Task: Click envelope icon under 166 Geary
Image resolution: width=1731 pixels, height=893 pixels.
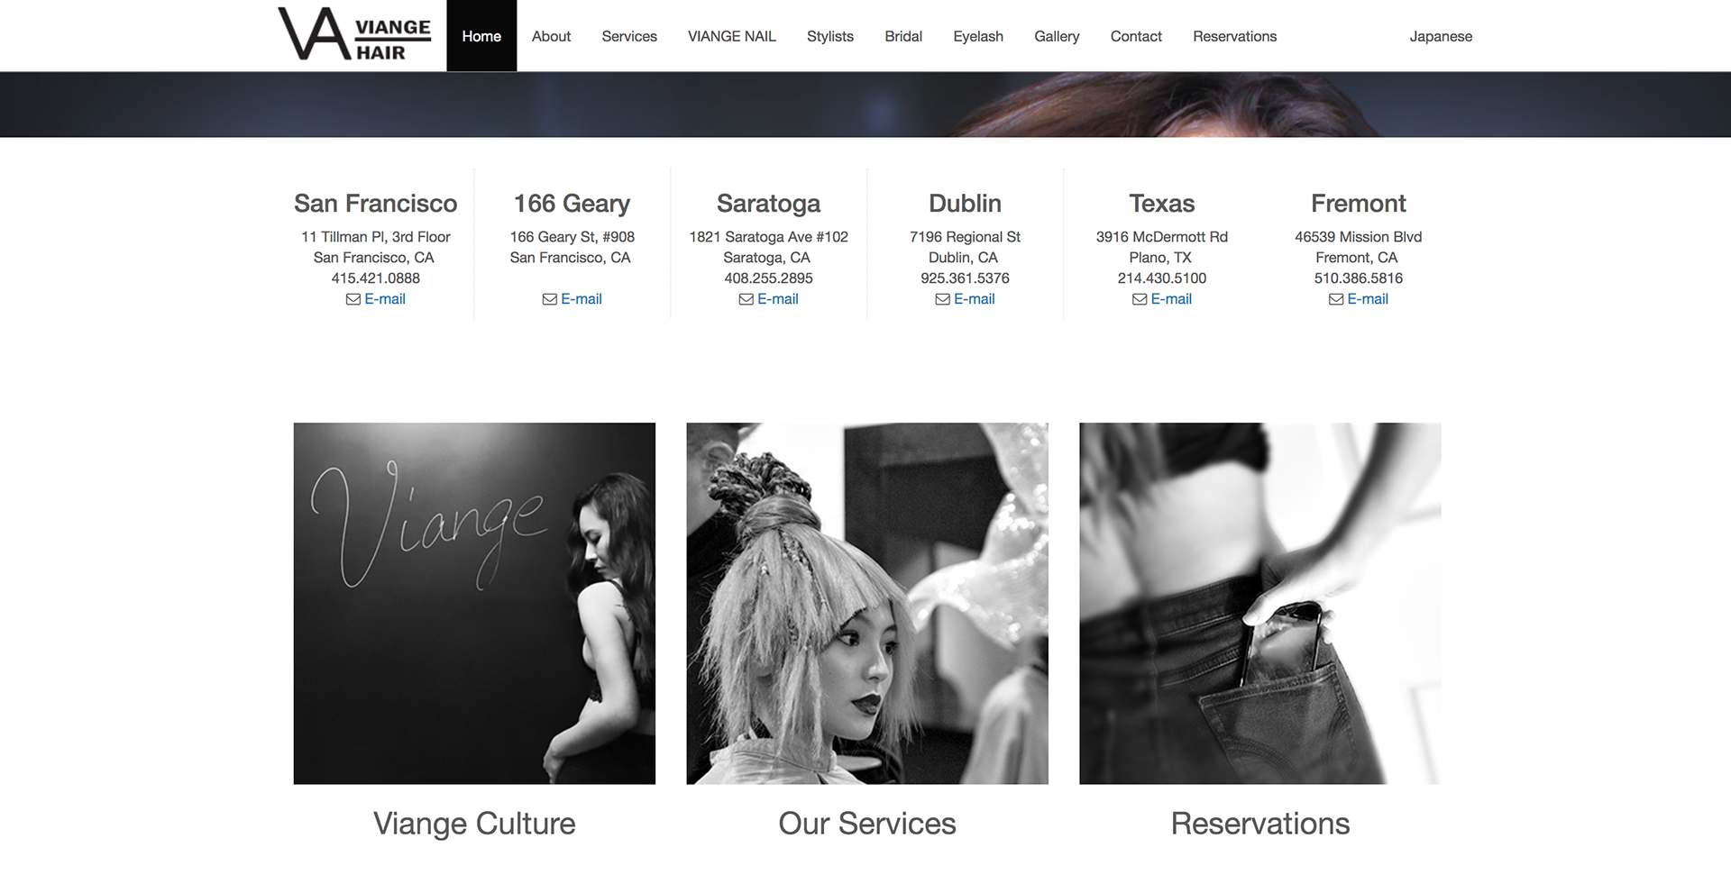Action: [550, 299]
